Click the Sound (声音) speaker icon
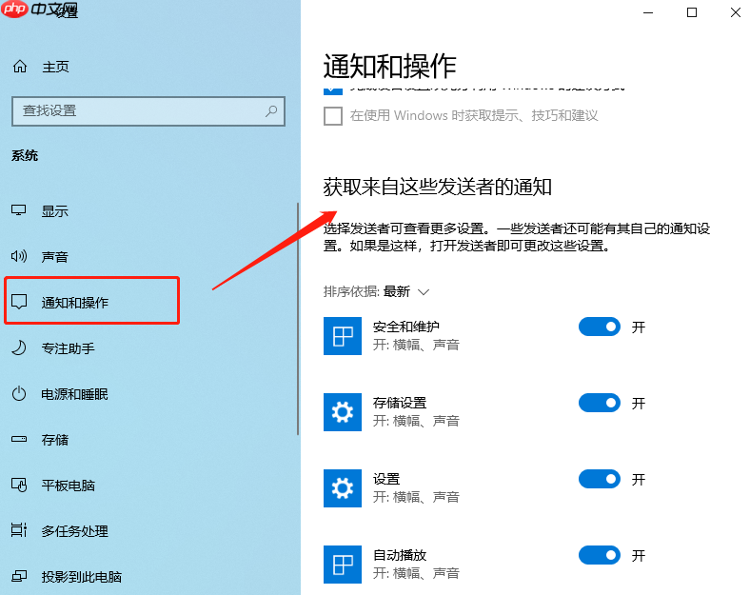The image size is (750, 595). click(19, 257)
